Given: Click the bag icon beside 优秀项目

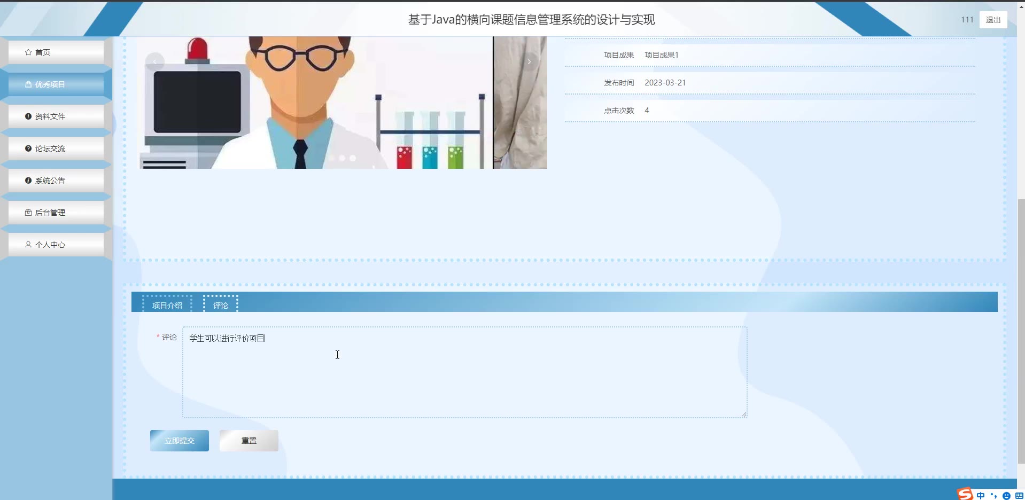Looking at the screenshot, I should tap(28, 84).
